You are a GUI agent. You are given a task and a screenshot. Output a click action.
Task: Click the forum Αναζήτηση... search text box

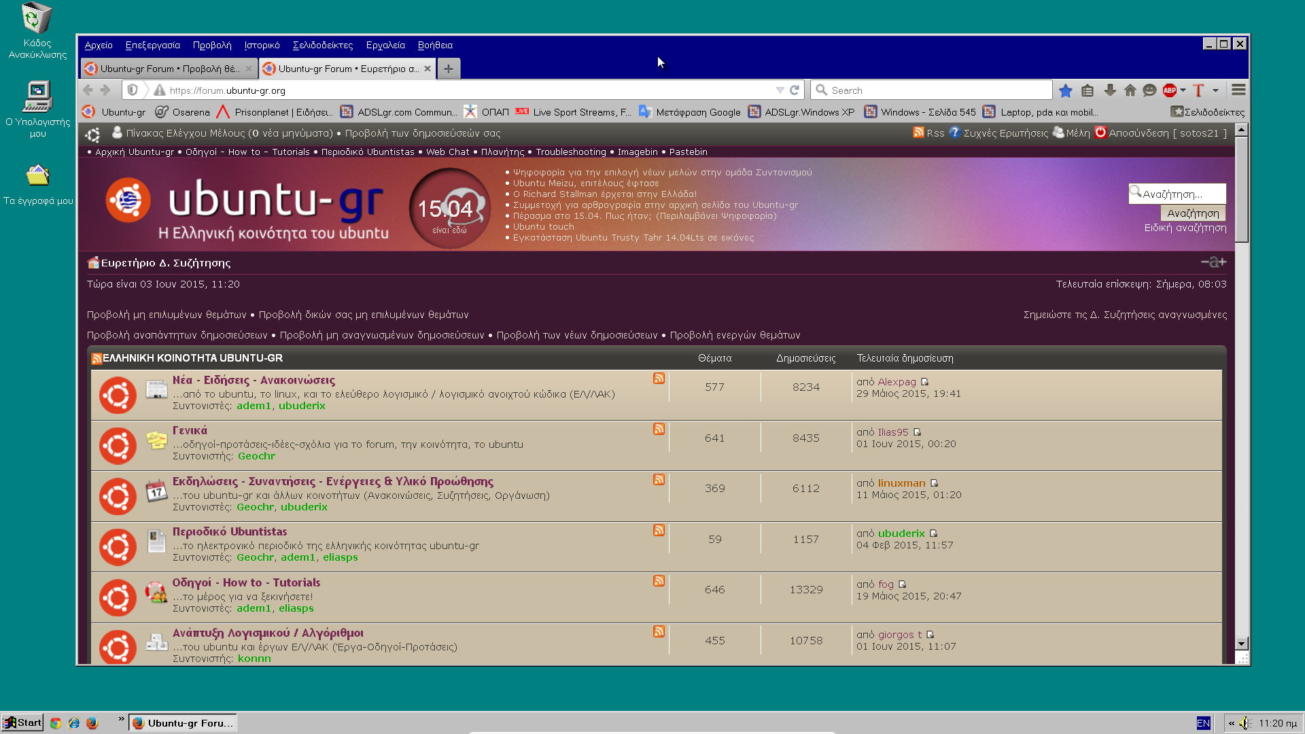(x=1177, y=194)
